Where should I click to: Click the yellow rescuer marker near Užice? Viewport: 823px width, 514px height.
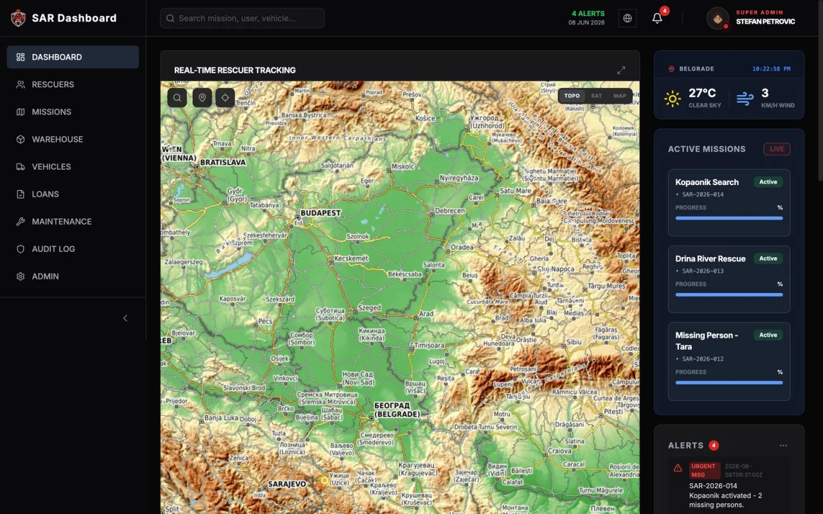click(324, 480)
